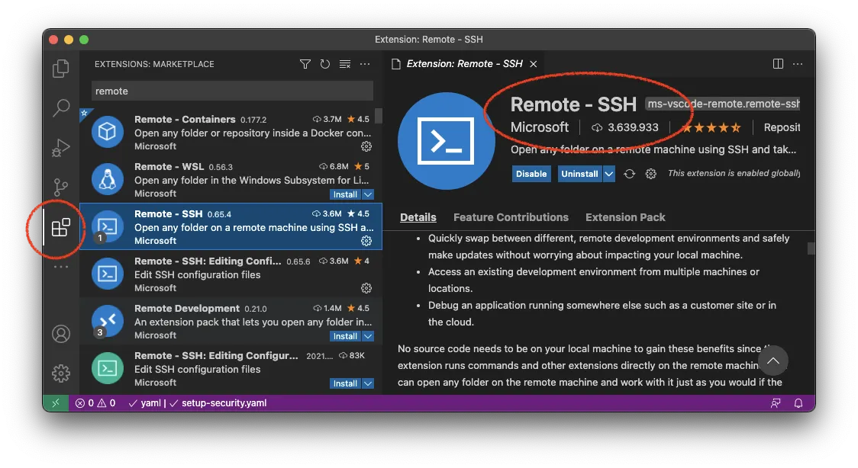The image size is (858, 468).
Task: Filter extensions with the funnel icon
Action: coord(305,64)
